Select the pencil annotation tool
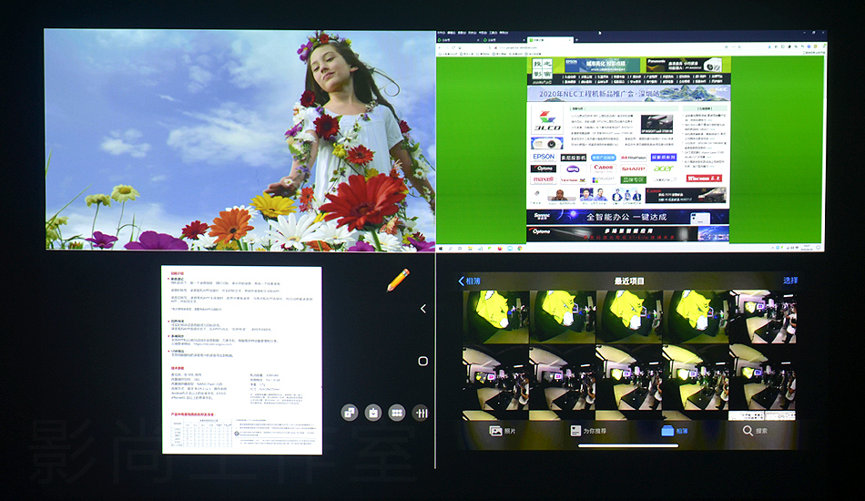The width and height of the screenshot is (865, 501). [398, 280]
